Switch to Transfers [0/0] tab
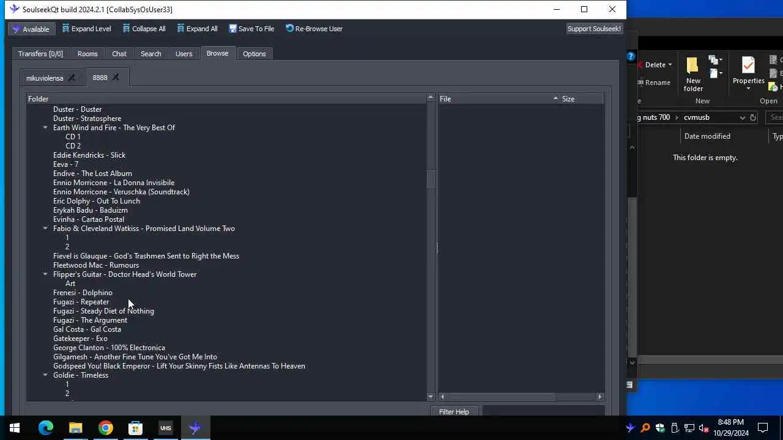 coord(40,54)
